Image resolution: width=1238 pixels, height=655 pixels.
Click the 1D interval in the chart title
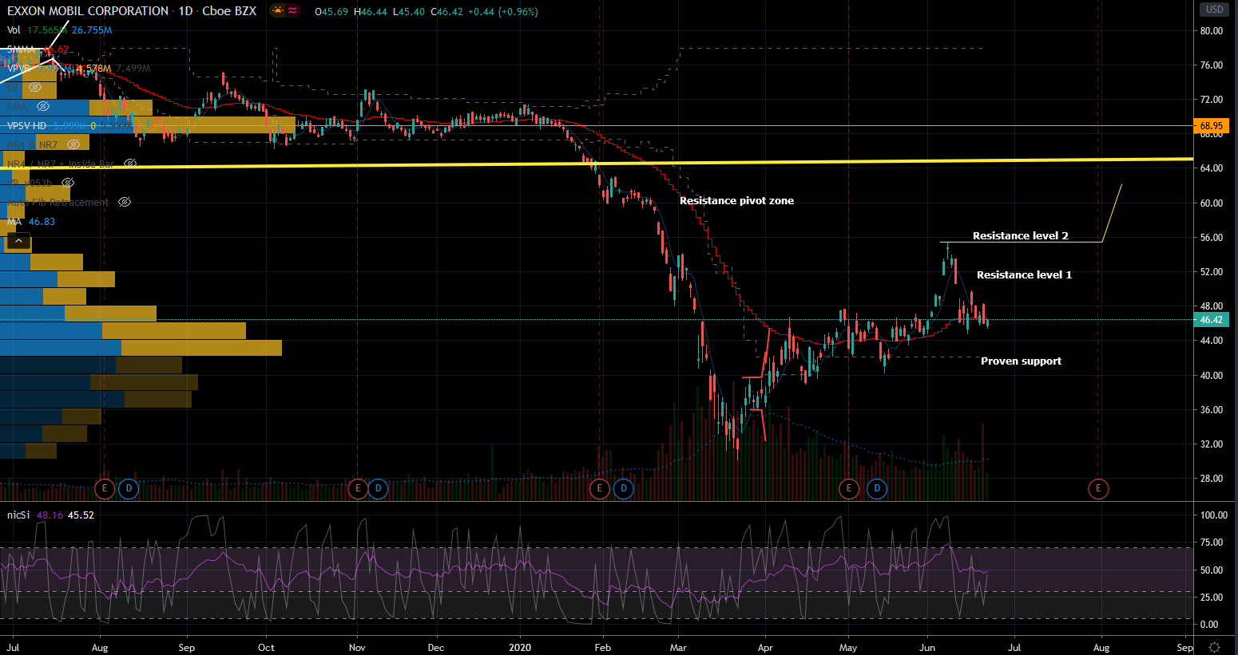[185, 11]
